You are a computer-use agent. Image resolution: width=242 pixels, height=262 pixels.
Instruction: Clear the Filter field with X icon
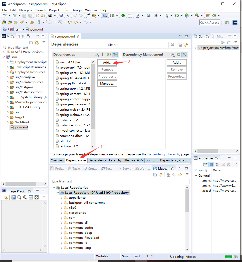[172, 45]
